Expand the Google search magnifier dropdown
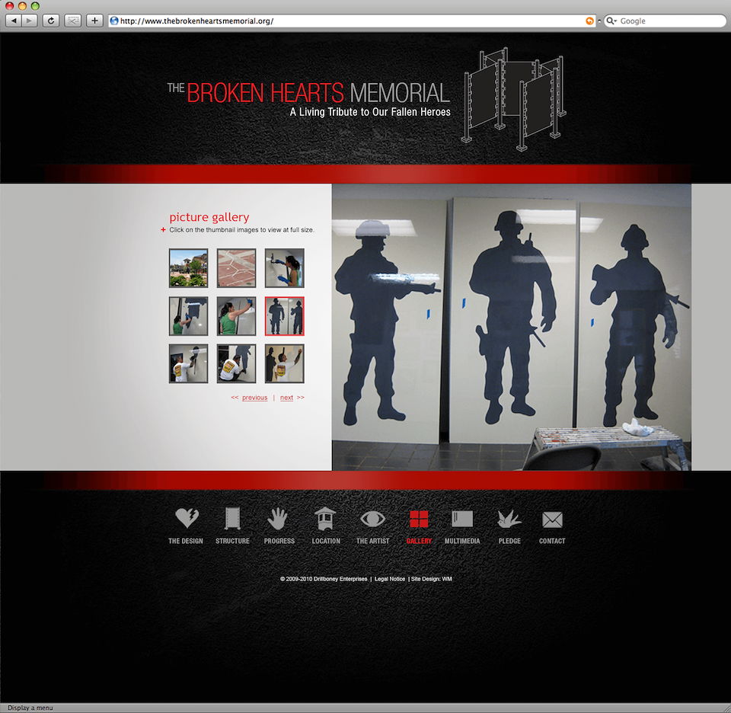This screenshot has width=731, height=713. click(611, 21)
